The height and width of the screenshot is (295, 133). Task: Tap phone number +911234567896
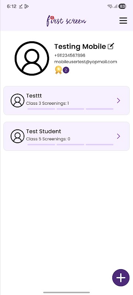[x=70, y=56]
